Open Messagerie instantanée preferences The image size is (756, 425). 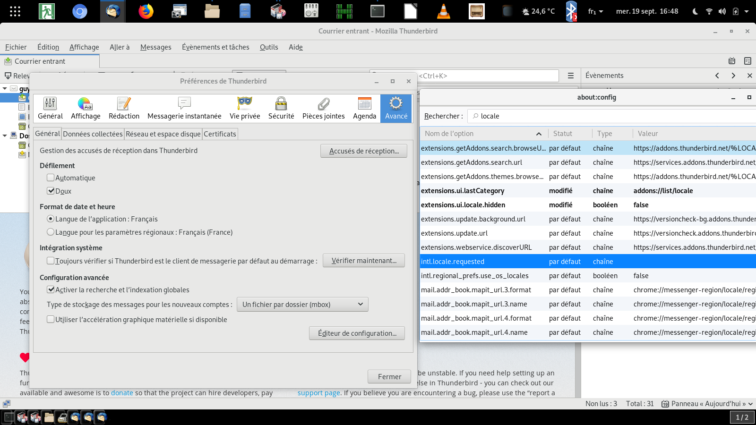coord(184,109)
